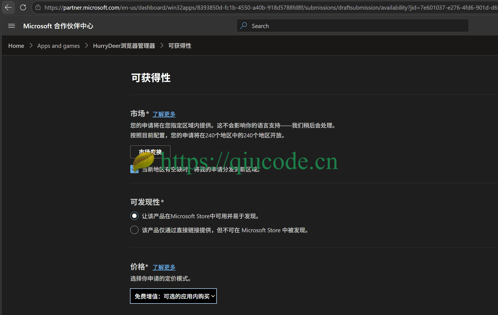The image size is (498, 315).
Task: Click the Microsoft 合作伙伴中心 title
Action: (x=58, y=26)
